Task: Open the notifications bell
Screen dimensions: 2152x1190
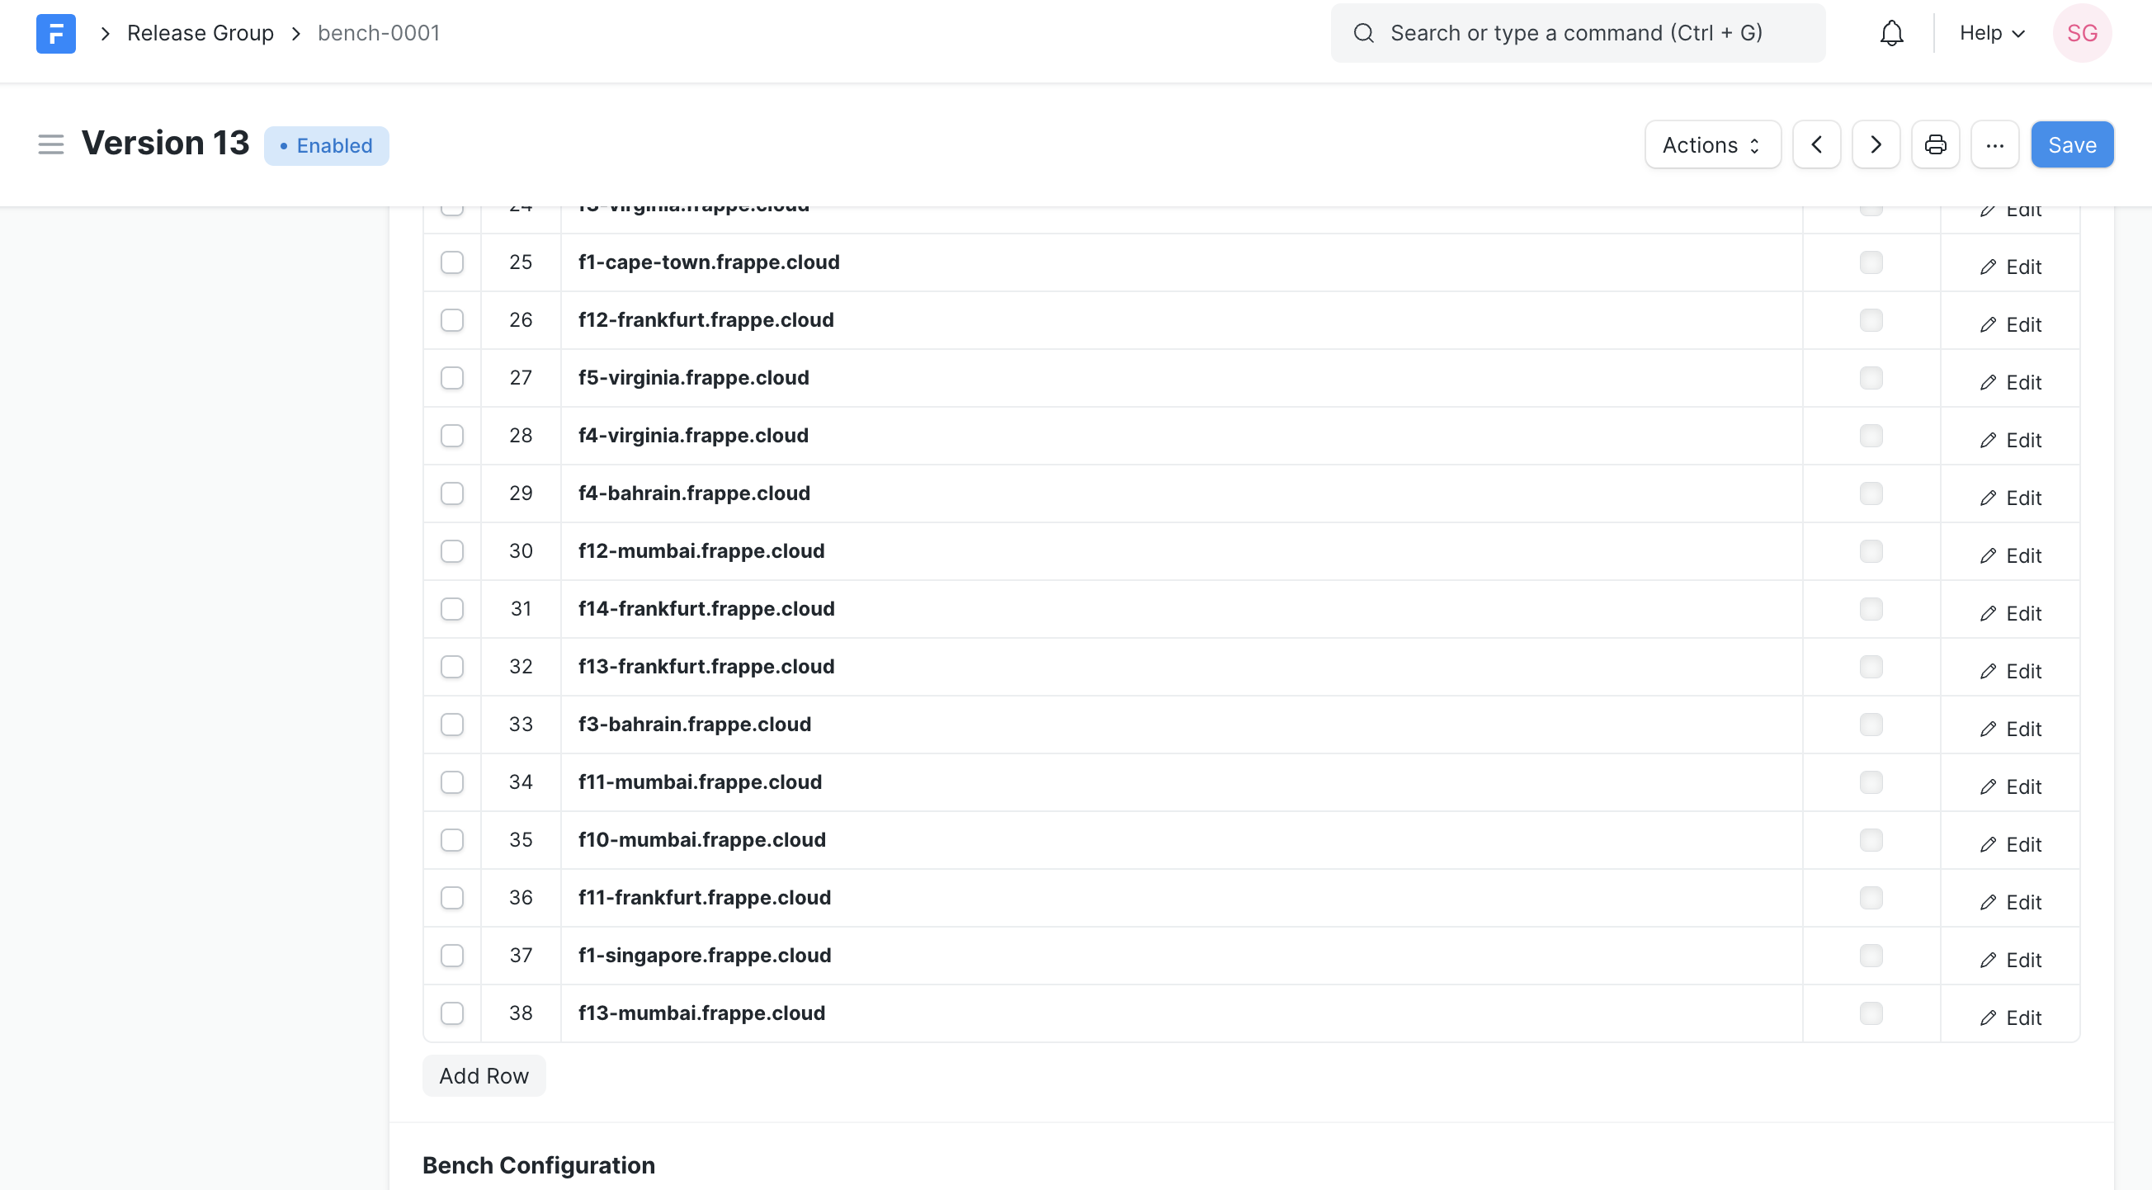Action: [x=1891, y=34]
